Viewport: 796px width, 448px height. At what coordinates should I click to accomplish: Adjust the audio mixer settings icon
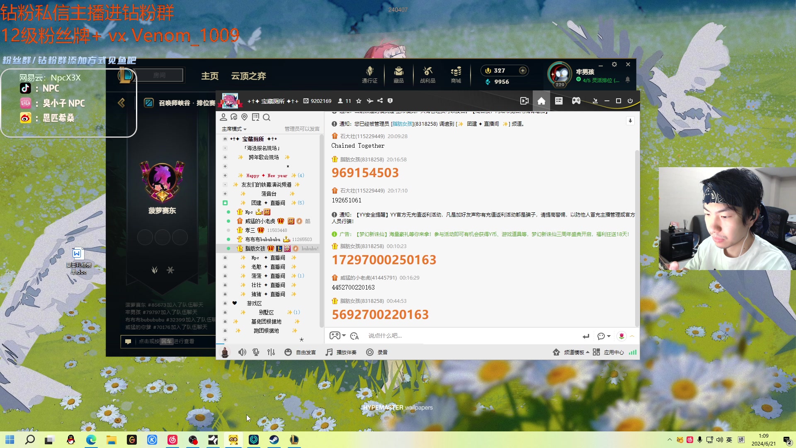click(x=271, y=352)
